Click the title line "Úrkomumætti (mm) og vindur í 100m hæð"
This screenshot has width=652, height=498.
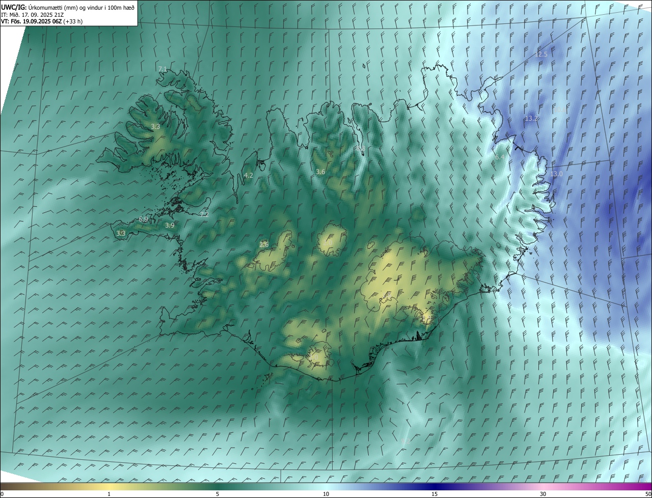pos(81,7)
